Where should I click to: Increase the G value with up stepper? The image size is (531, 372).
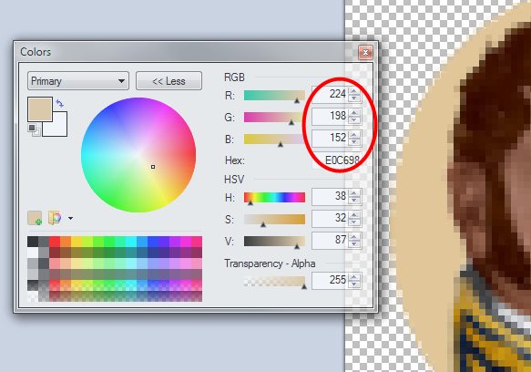pos(354,112)
